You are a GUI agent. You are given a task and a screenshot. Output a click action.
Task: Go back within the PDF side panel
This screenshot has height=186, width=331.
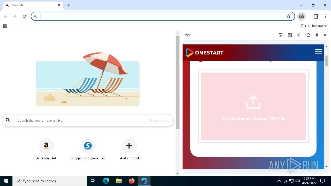(x=299, y=35)
